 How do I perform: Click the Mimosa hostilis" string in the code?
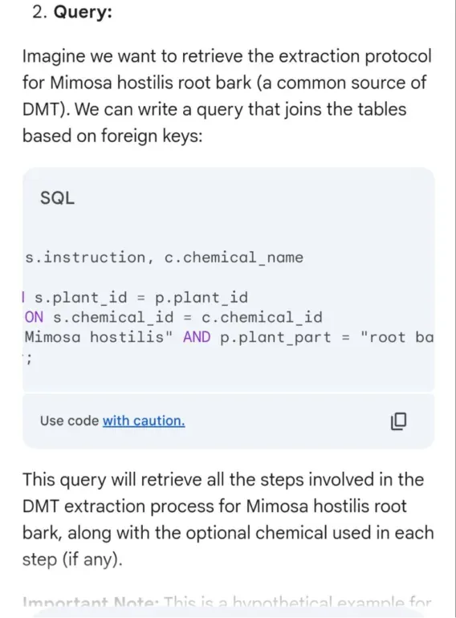click(x=99, y=337)
